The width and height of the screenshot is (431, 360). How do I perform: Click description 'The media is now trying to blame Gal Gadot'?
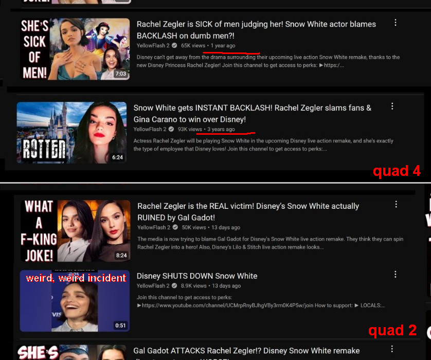(x=270, y=243)
